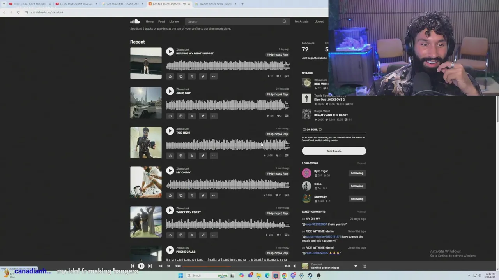The image size is (499, 280).
Task: Pause the currently playing track
Action: (141, 266)
